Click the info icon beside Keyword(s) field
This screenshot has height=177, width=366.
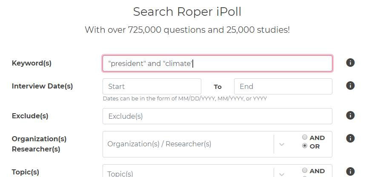tap(350, 63)
